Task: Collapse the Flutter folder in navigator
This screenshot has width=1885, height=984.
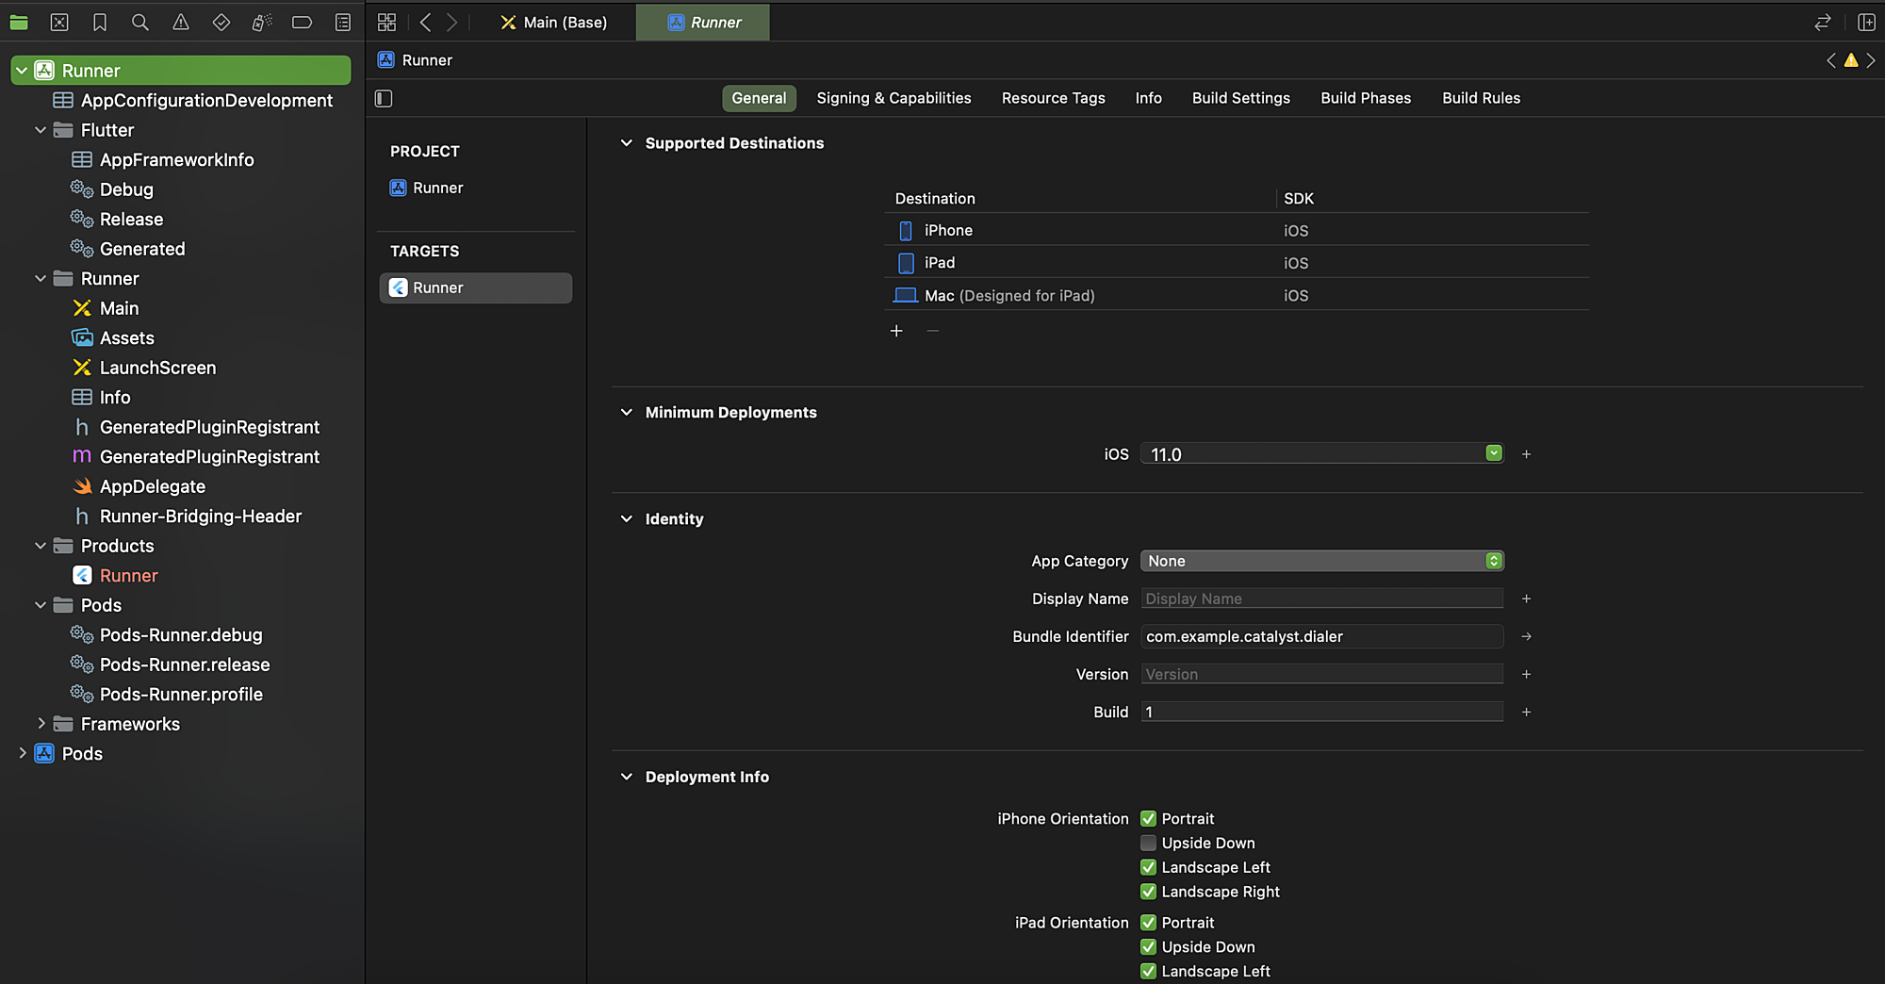Action: [x=41, y=130]
